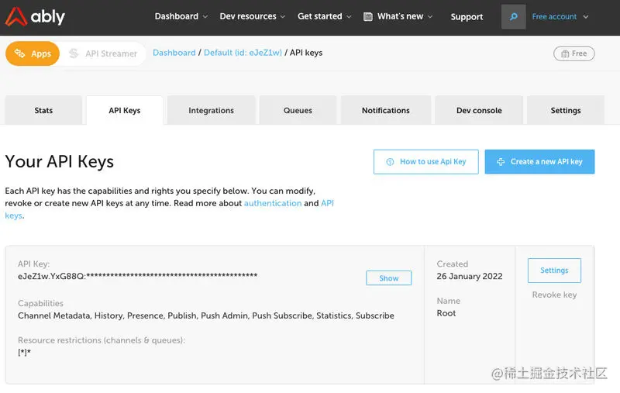Click the Your API Keys heading
The height and width of the screenshot is (393, 620).
(x=60, y=162)
